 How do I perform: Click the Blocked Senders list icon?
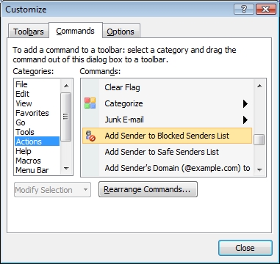point(90,136)
